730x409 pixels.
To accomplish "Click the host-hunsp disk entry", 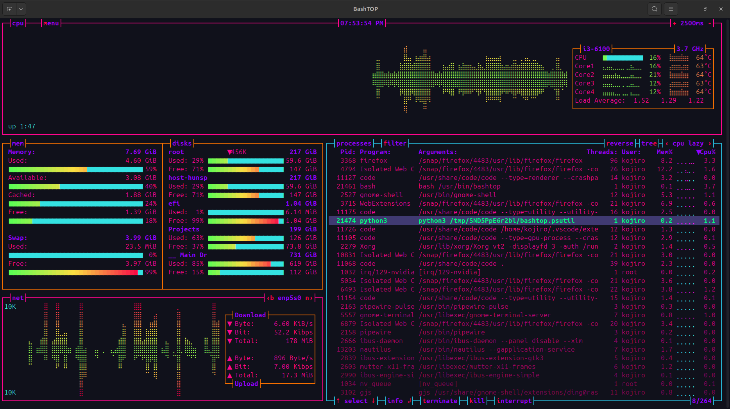I will (x=188, y=178).
